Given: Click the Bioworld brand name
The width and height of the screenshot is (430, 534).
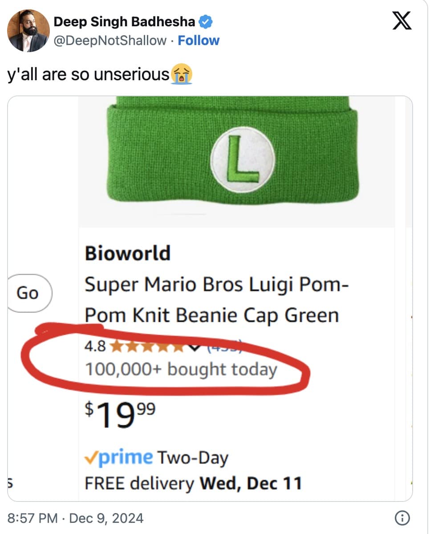Looking at the screenshot, I should pyautogui.click(x=128, y=253).
